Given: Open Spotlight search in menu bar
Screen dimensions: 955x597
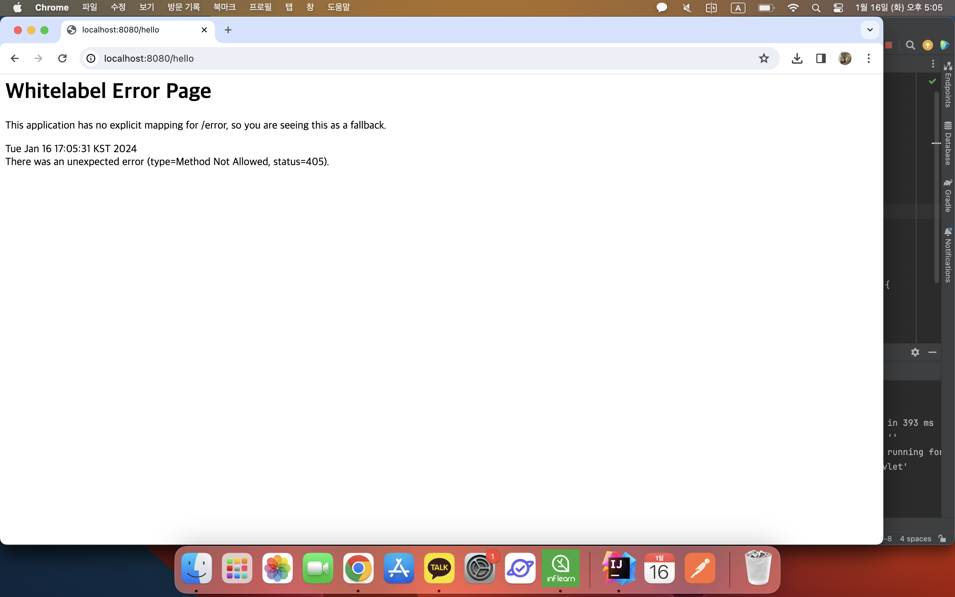Looking at the screenshot, I should (816, 8).
